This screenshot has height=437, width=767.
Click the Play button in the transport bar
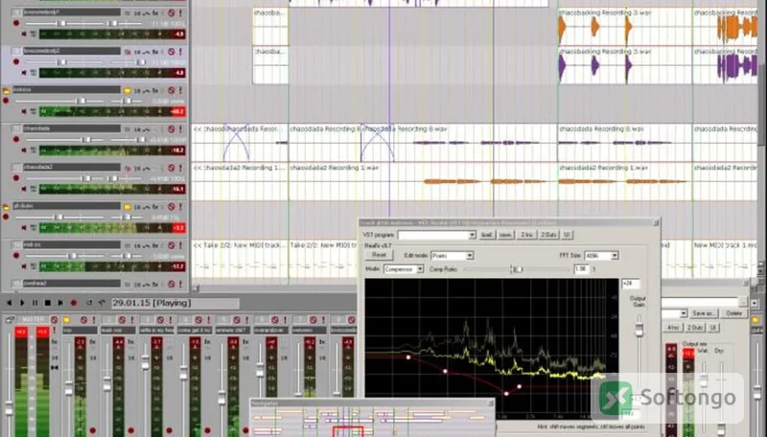(x=22, y=303)
